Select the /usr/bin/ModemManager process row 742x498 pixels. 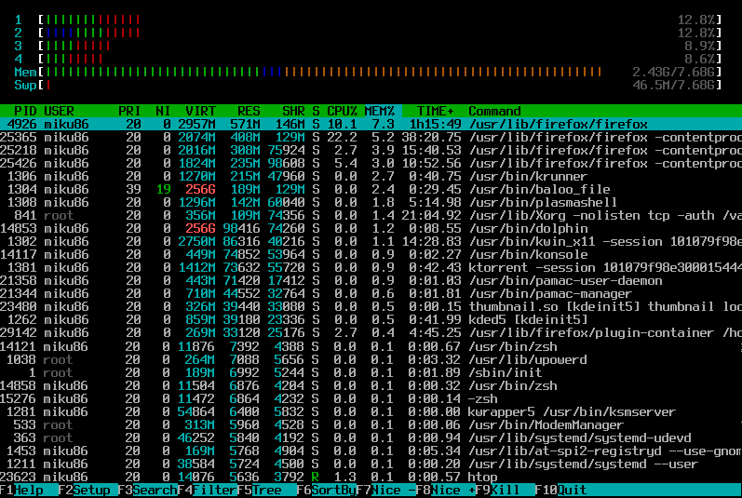point(371,424)
